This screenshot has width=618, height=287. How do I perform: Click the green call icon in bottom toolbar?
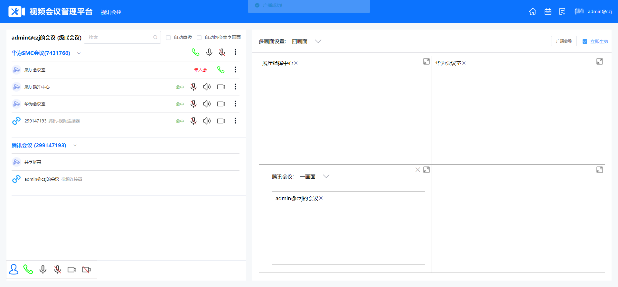(28, 269)
